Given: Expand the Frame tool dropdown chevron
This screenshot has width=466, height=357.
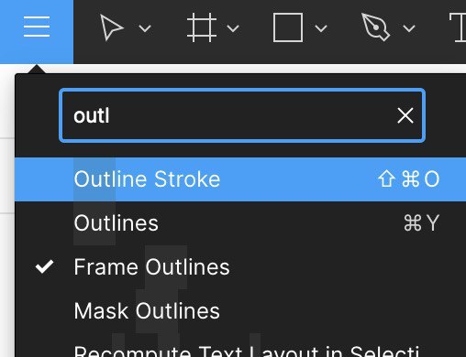Looking at the screenshot, I should [x=233, y=28].
